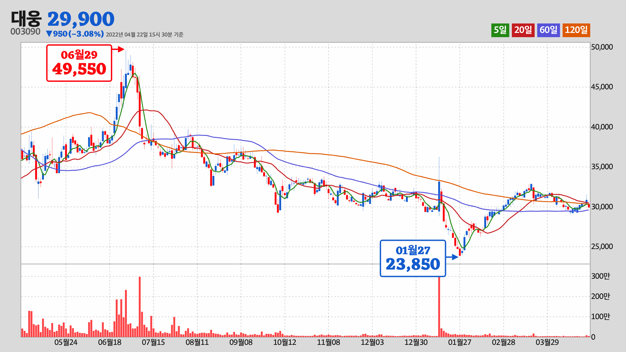Click the 11월08 date axis label
626x352 pixels.
328,343
